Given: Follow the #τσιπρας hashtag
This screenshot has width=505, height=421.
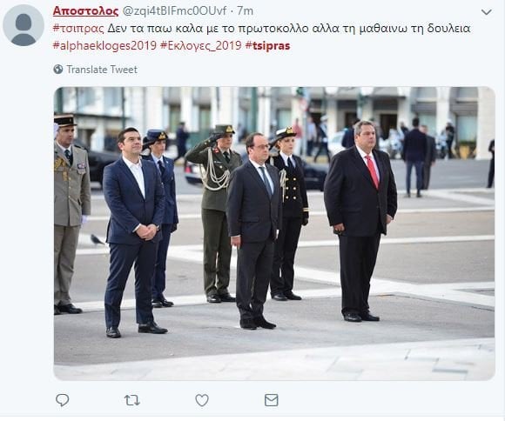Looking at the screenshot, I should [78, 29].
